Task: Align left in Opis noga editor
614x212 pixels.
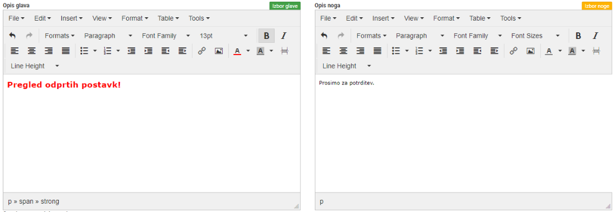Action: coord(326,51)
